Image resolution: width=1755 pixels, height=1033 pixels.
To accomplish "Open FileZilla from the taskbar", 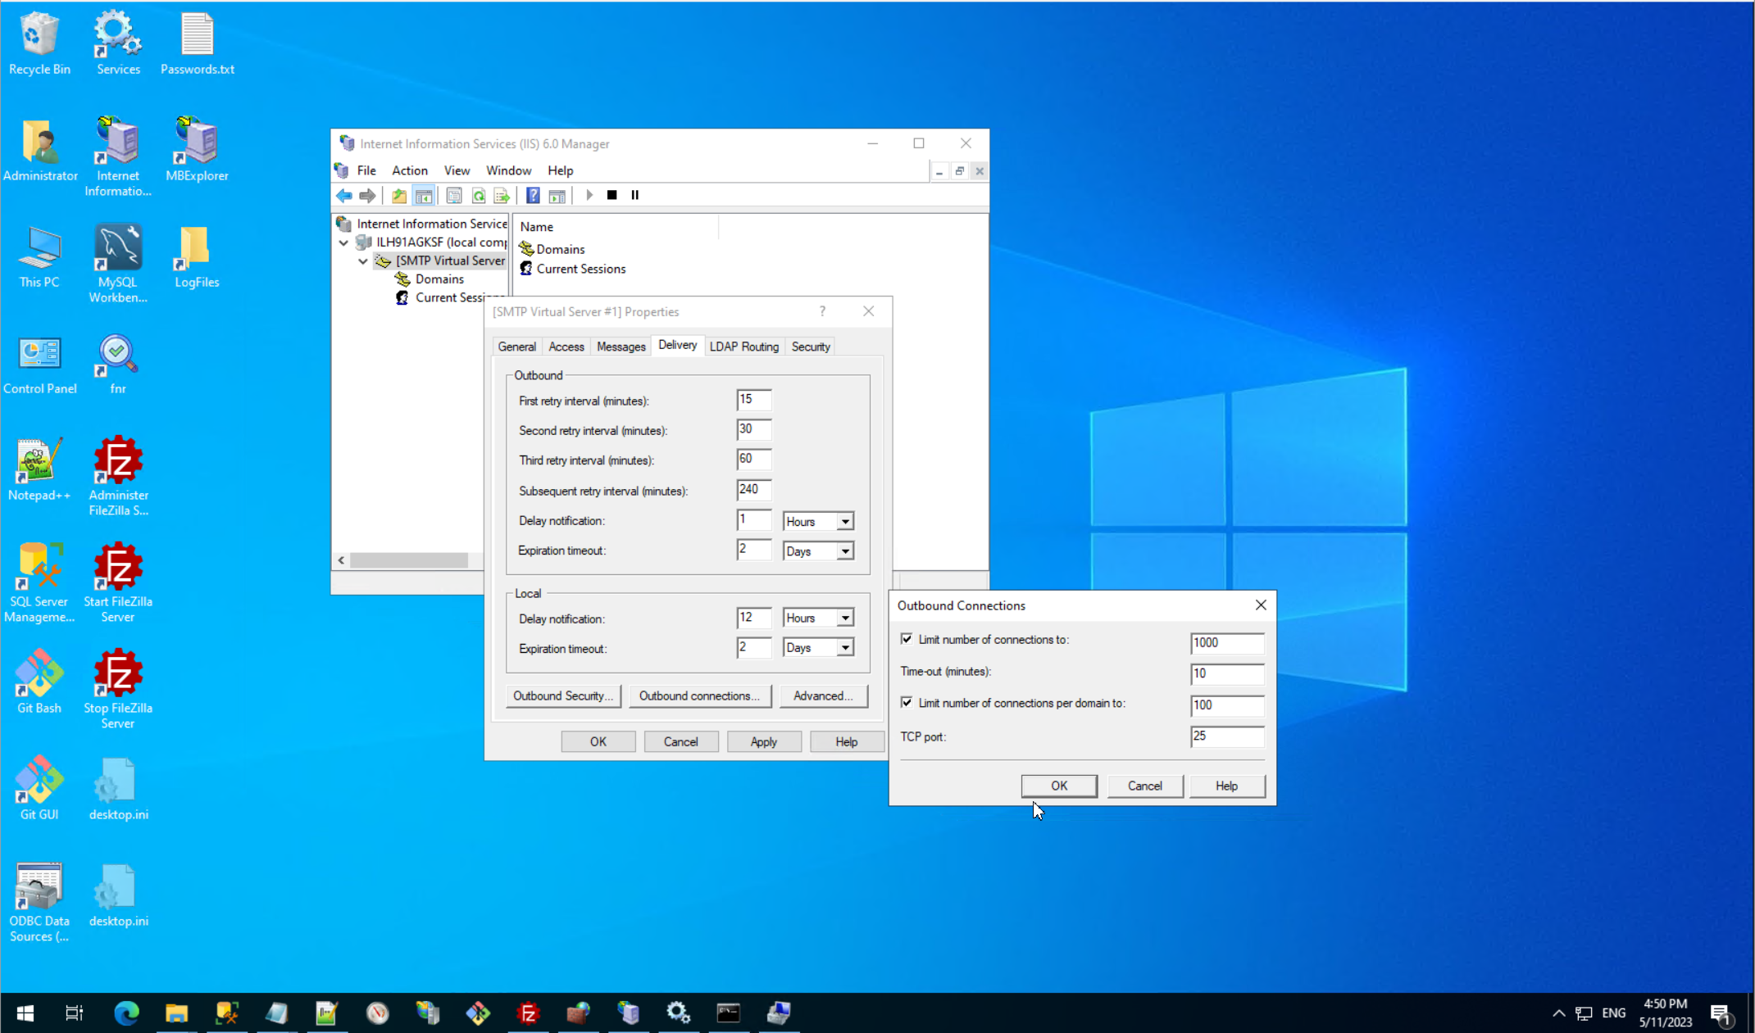I will point(529,1013).
